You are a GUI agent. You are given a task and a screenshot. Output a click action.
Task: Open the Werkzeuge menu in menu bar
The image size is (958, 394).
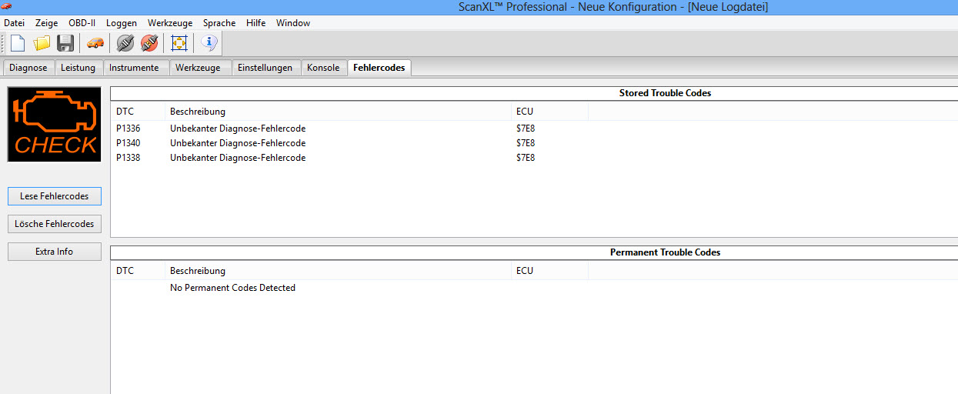point(170,23)
